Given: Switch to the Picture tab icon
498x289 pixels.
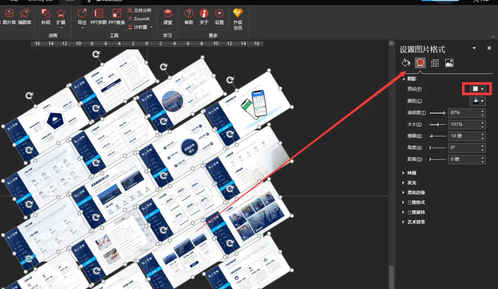Looking at the screenshot, I should coord(449,63).
